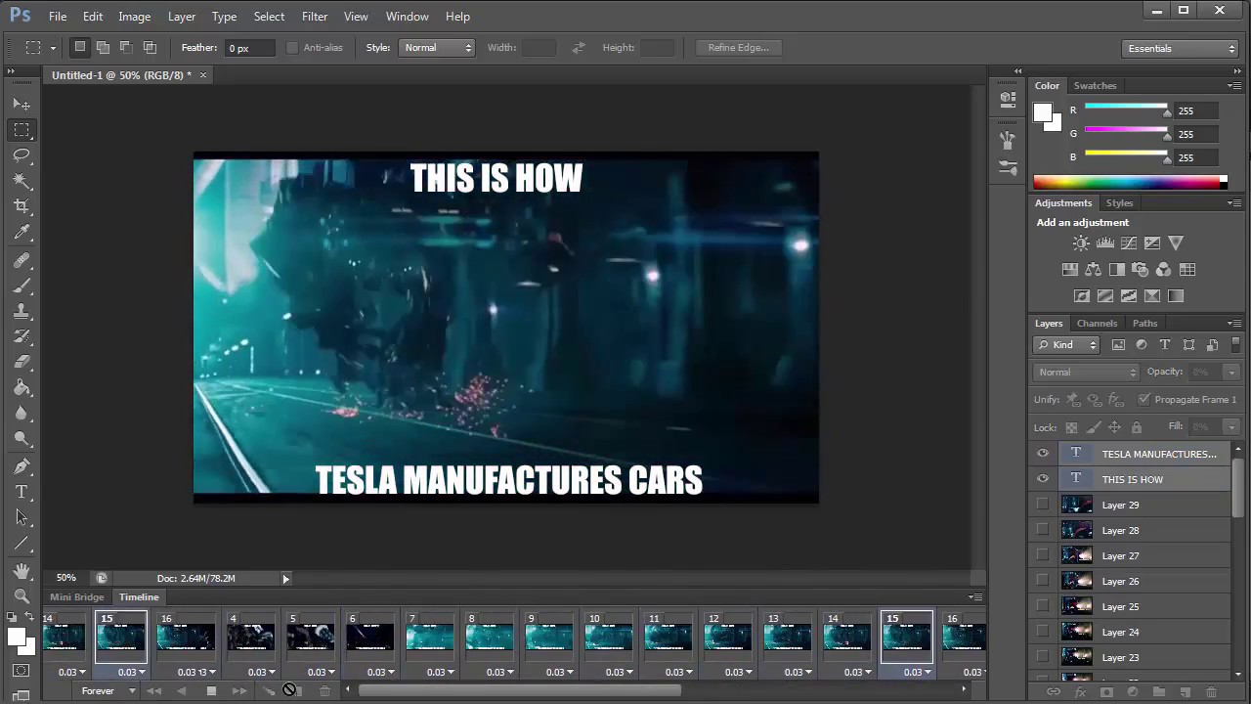
Task: Adjust the red R color slider
Action: tap(1126, 110)
